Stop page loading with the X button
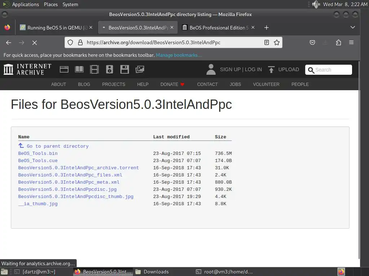The image size is (369, 276). 35,43
